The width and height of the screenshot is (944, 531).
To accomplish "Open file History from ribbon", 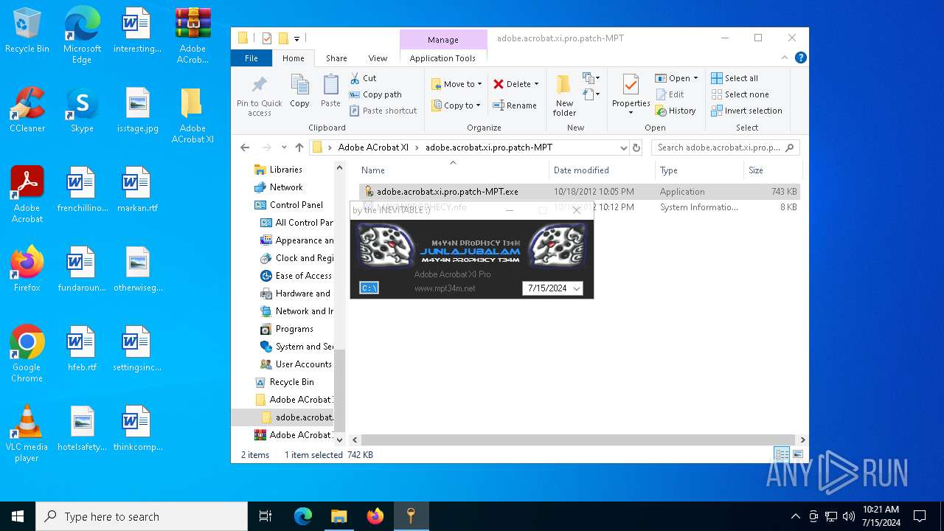I will point(676,111).
